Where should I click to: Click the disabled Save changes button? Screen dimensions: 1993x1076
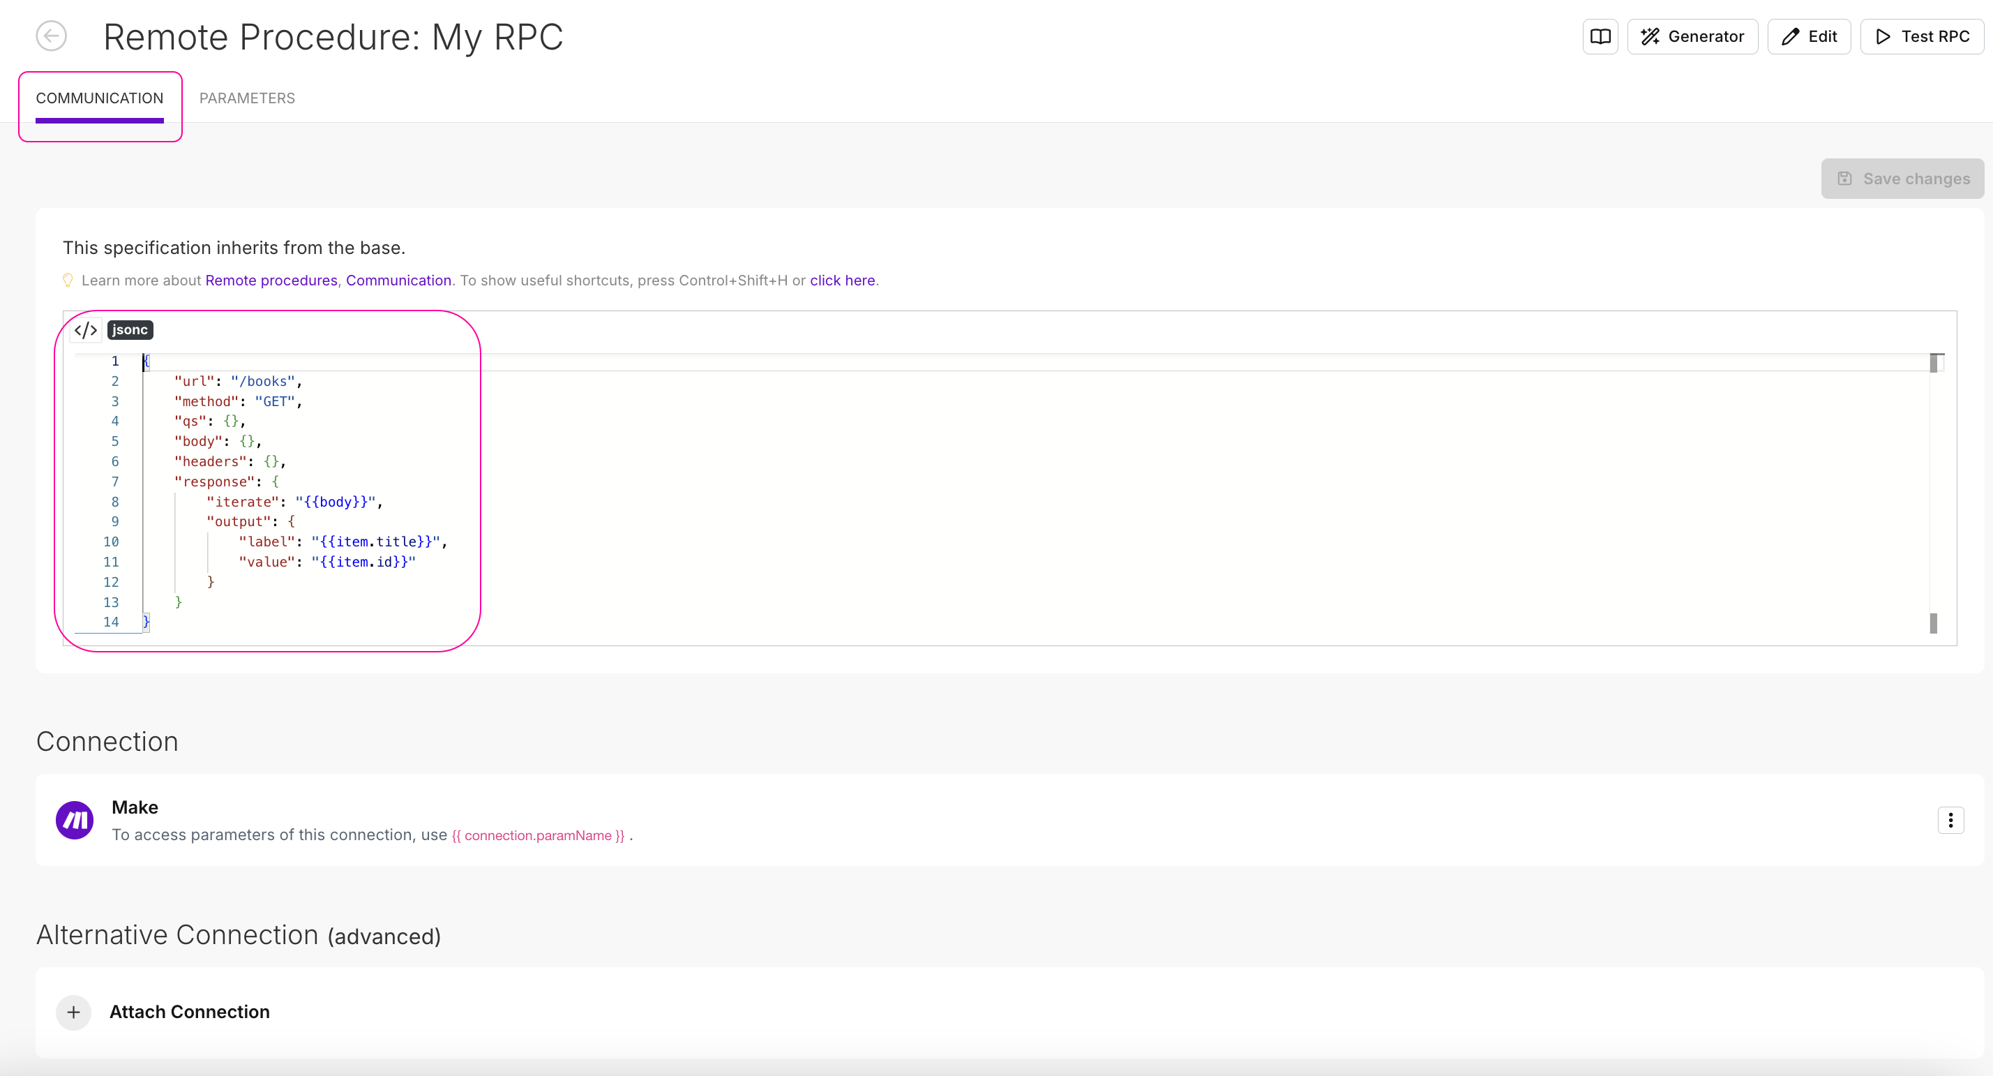point(1902,179)
